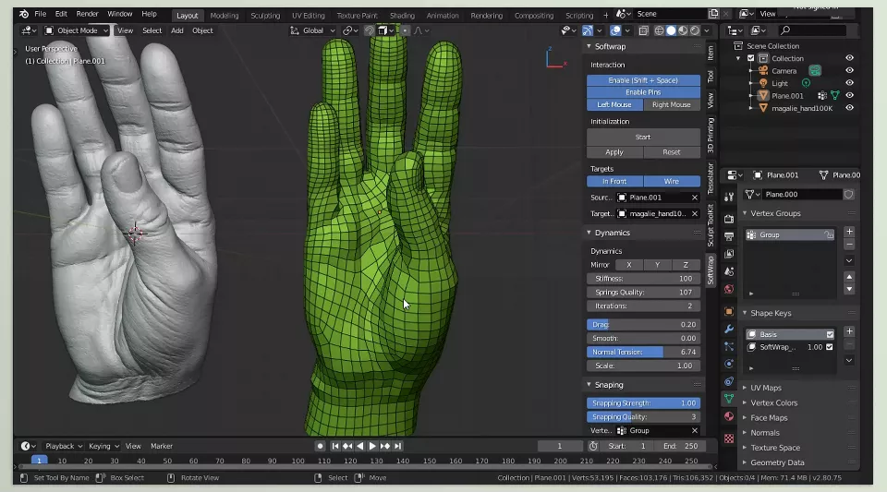Click the Enable Pins button

[643, 92]
